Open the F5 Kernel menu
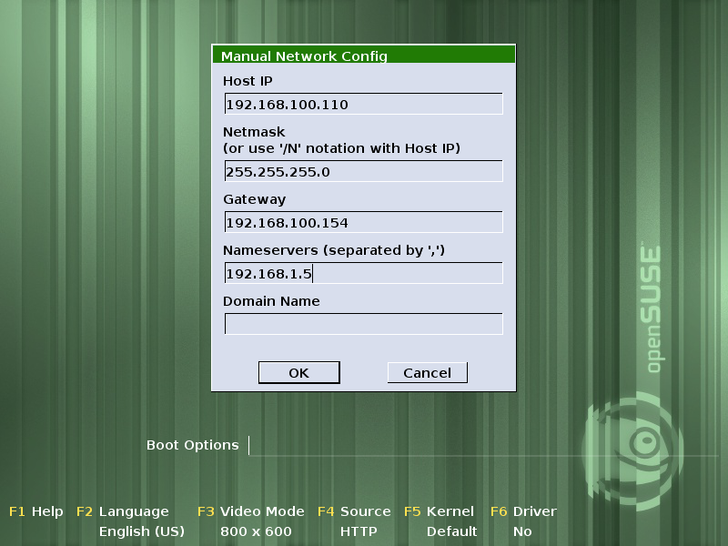 pyautogui.click(x=440, y=511)
